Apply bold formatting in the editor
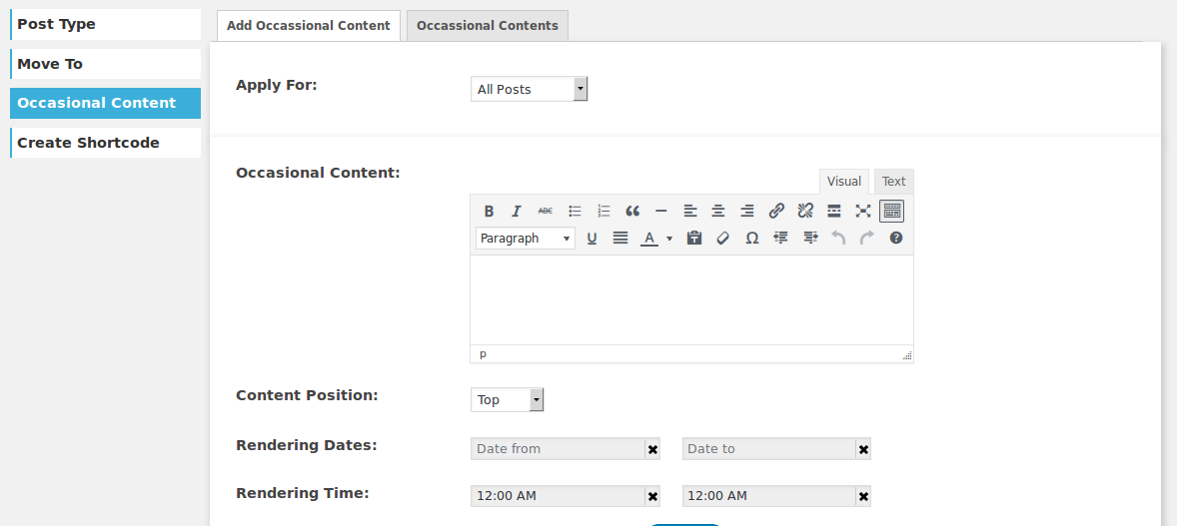1177x526 pixels. pos(489,211)
